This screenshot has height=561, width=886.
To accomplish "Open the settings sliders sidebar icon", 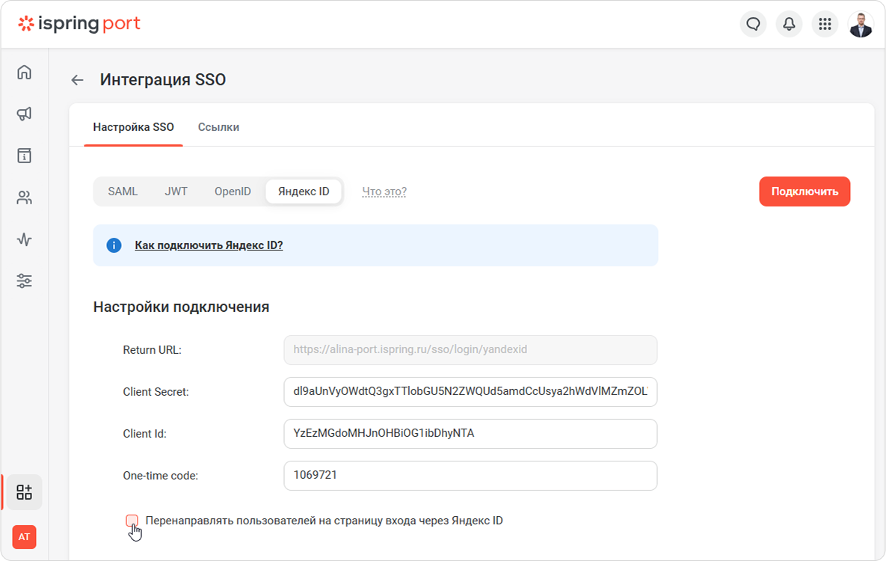I will click(x=24, y=280).
